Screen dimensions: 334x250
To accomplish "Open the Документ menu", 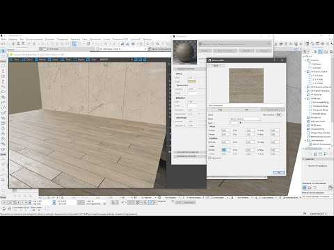I will 49,40.
